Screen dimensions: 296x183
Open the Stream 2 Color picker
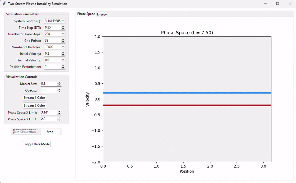click(34, 106)
